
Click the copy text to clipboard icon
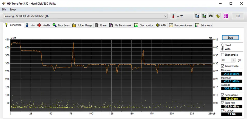(x=197, y=16)
